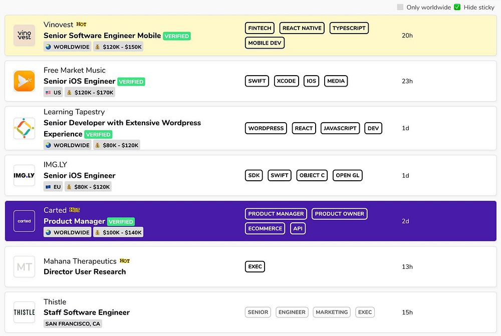The width and height of the screenshot is (501, 336).
Task: Select SWIFT tag in Free Market Music row
Action: [x=257, y=81]
